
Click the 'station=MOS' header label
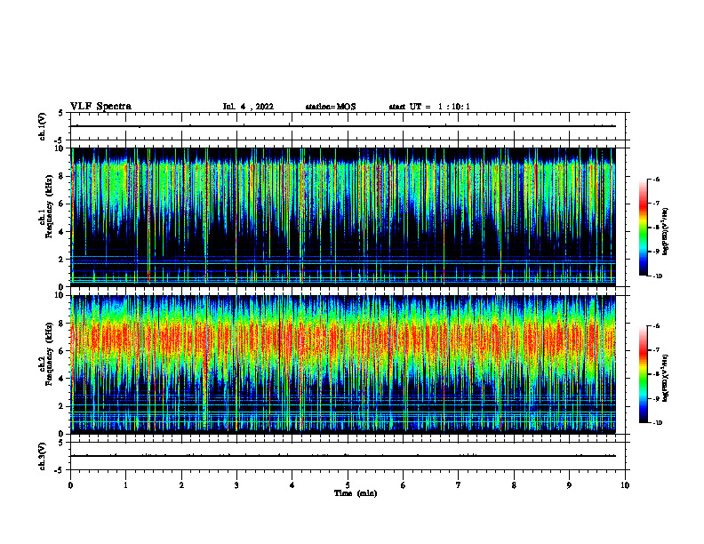coord(331,107)
